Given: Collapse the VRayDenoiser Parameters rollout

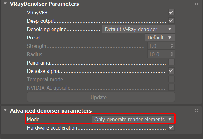Looking at the screenshot, I should tap(5, 4).
